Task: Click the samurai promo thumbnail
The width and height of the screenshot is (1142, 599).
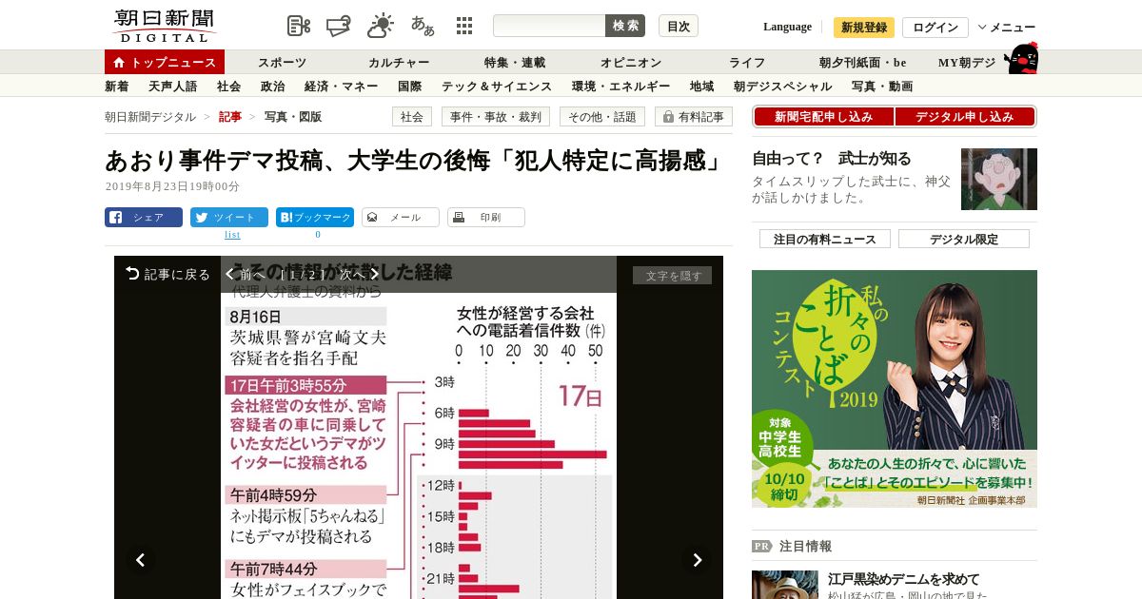Action: pos(999,179)
